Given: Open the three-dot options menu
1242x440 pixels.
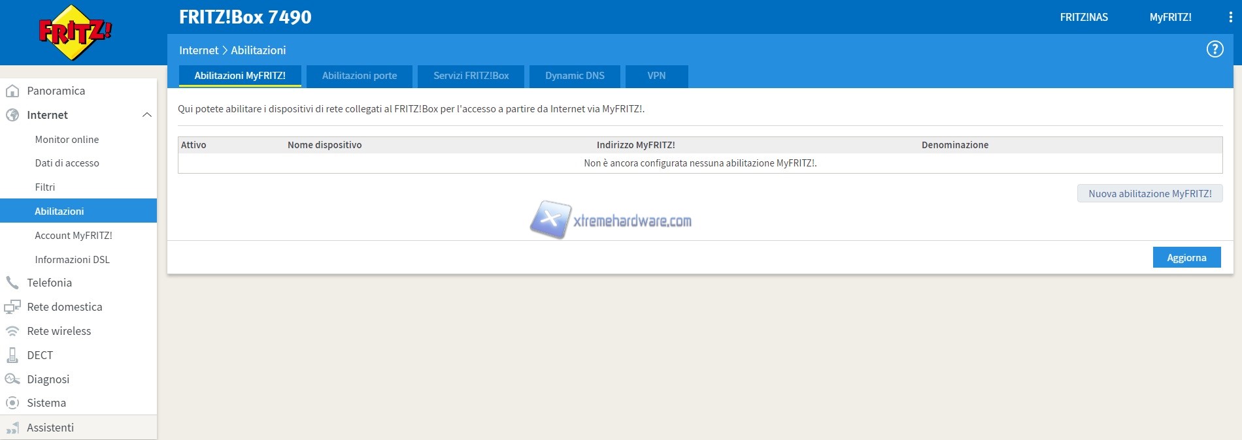Looking at the screenshot, I should [x=1230, y=18].
